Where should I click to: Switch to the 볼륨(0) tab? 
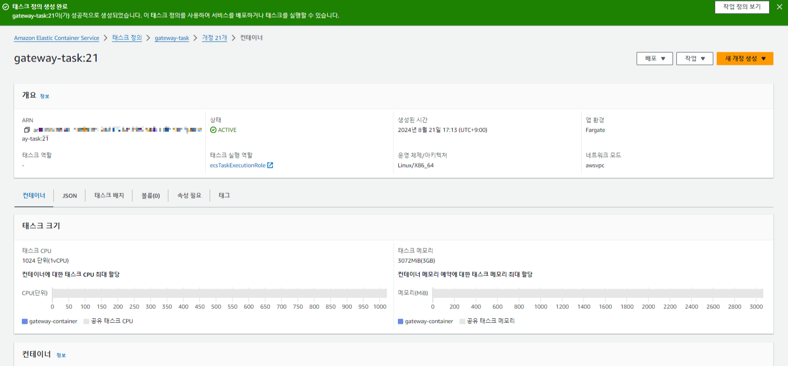150,196
